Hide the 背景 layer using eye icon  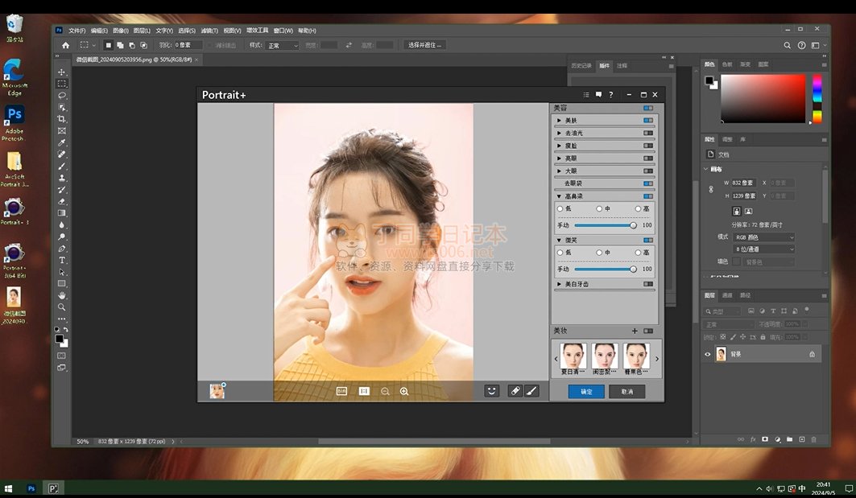click(x=708, y=354)
